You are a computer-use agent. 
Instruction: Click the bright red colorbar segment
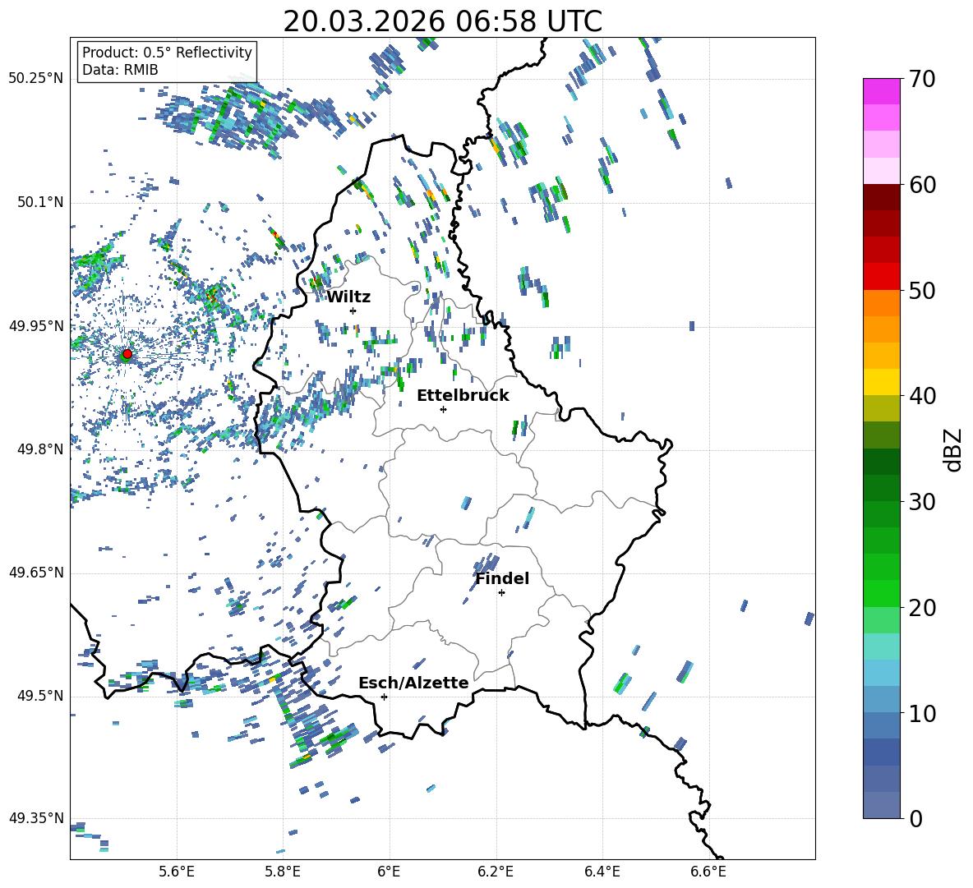click(882, 276)
